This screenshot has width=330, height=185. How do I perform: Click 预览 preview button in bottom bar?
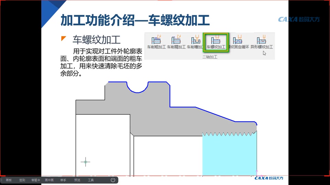(x=77, y=180)
